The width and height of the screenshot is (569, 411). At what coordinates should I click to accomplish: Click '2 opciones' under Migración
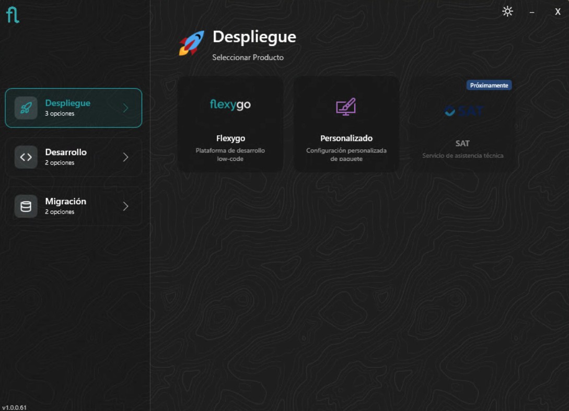click(60, 212)
